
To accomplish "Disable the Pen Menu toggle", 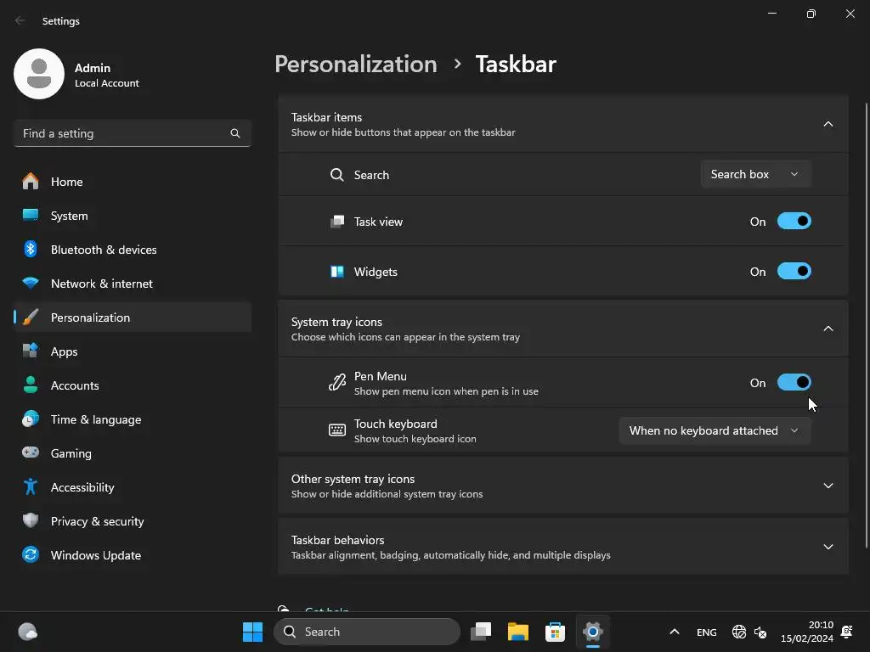I will 794,382.
